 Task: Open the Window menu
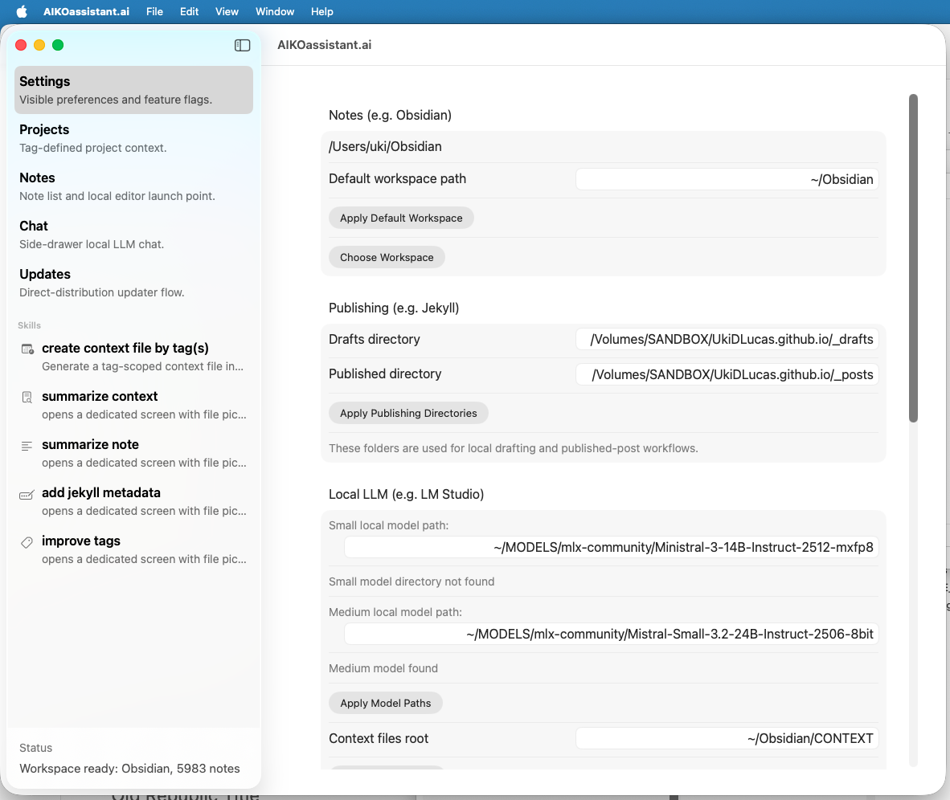coord(274,11)
